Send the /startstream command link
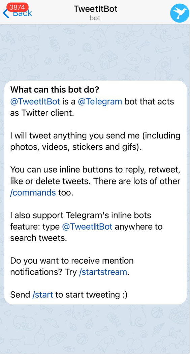190x354 pixels. coord(103,272)
